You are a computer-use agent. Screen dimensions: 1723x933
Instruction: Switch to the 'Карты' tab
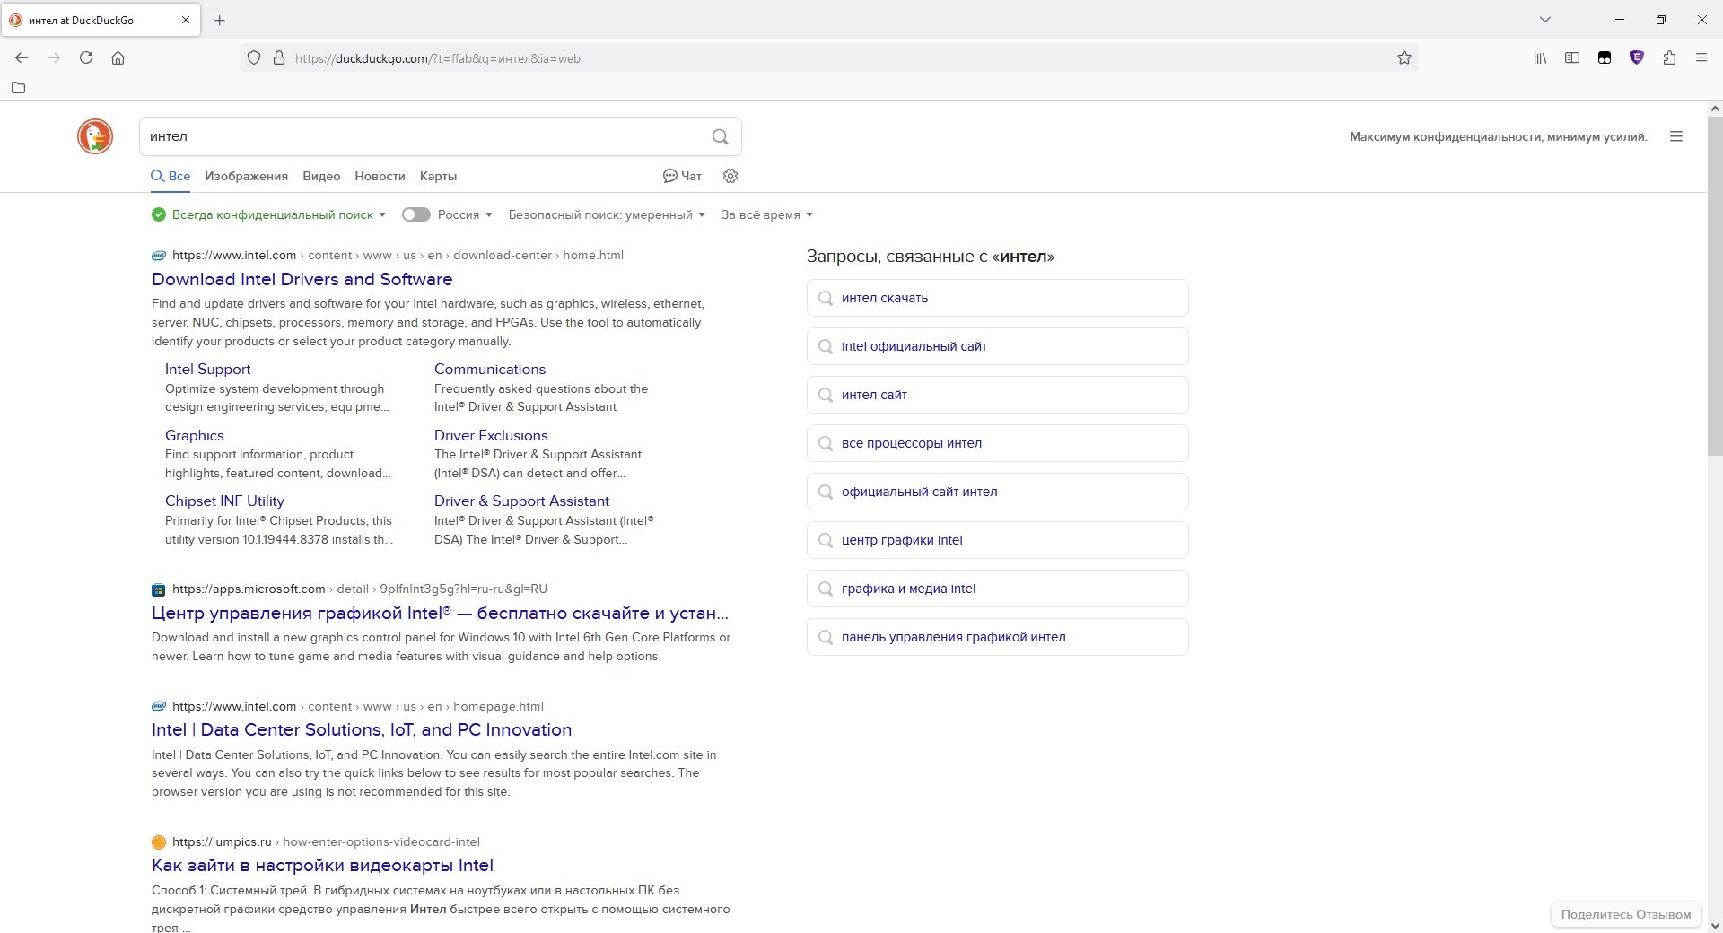tap(438, 176)
